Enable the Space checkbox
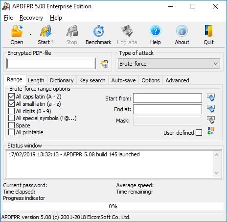The height and width of the screenshot is (222, 227). [11, 125]
